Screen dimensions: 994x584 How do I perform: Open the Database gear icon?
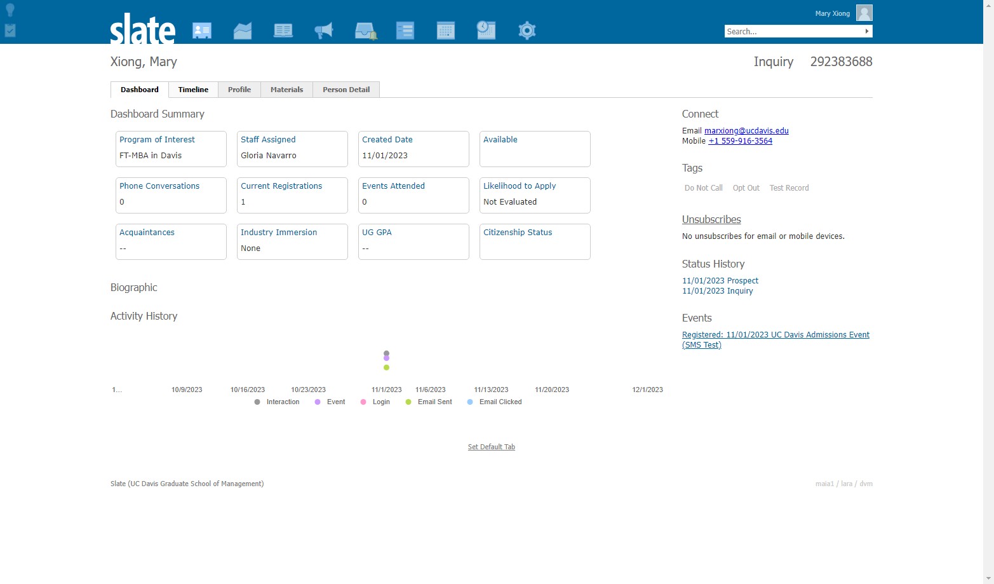(527, 31)
